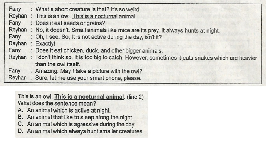Click the underlined phrase in Reyhan's second line
266x144 pixels.
[x=104, y=16]
